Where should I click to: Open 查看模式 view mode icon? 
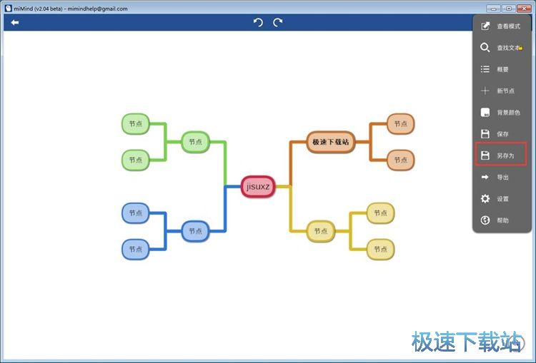(485, 26)
